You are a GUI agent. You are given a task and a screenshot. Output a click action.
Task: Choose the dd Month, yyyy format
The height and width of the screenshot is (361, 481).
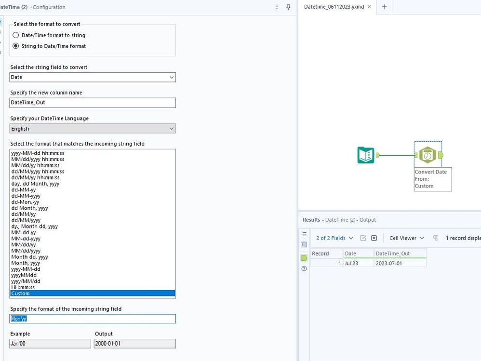pyautogui.click(x=93, y=208)
